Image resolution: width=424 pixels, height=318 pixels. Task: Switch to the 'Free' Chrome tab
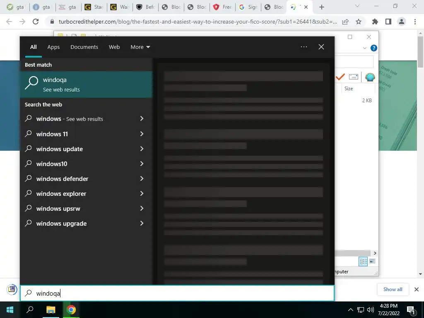[x=222, y=7]
